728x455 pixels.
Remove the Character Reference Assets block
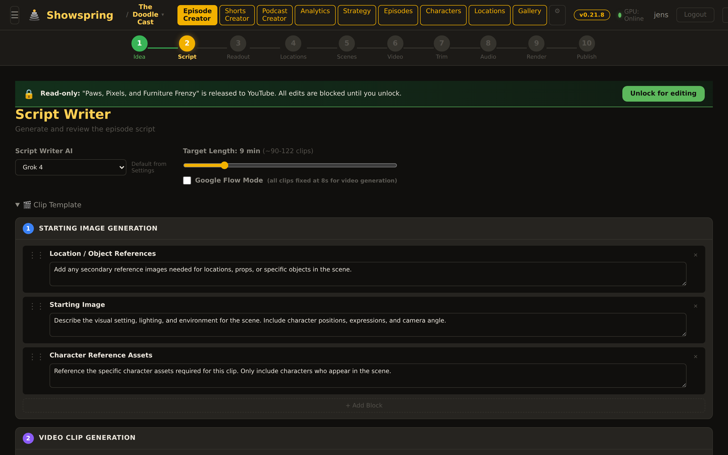tap(695, 357)
